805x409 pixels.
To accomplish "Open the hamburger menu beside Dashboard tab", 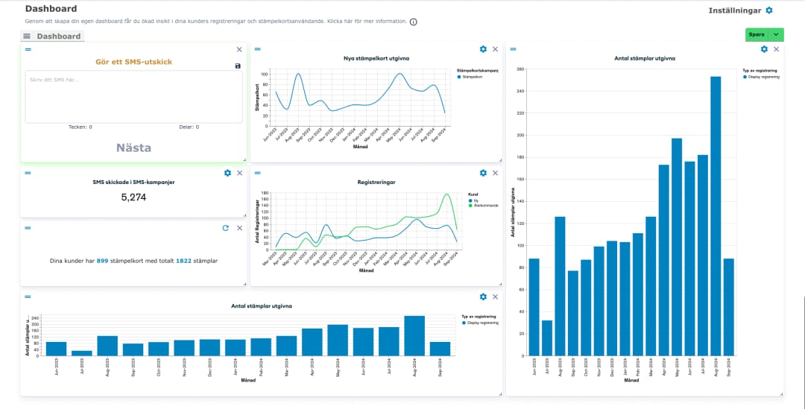I will coord(27,36).
